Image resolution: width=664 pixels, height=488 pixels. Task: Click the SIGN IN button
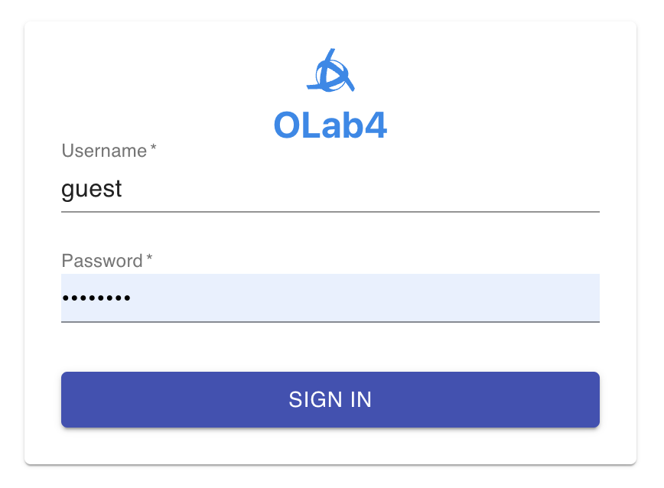click(330, 399)
